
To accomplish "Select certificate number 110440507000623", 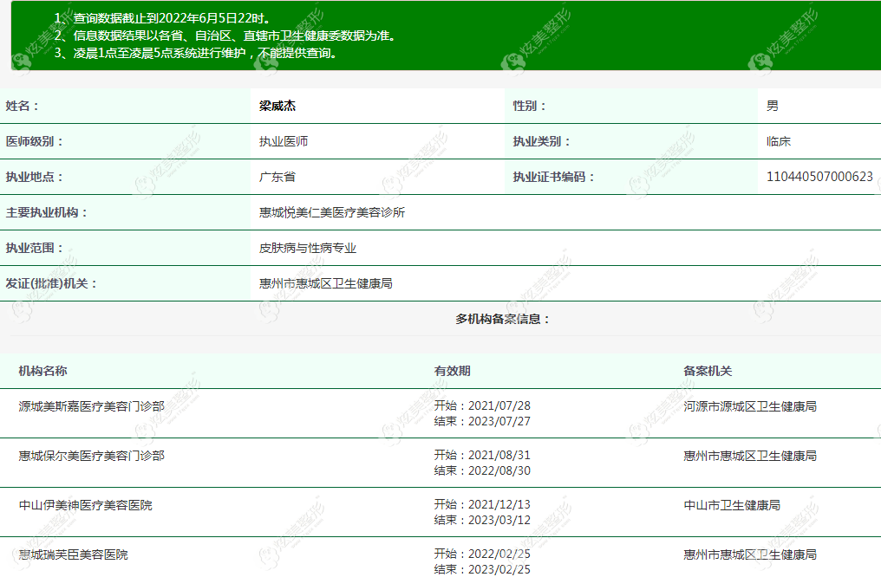I will 819,177.
